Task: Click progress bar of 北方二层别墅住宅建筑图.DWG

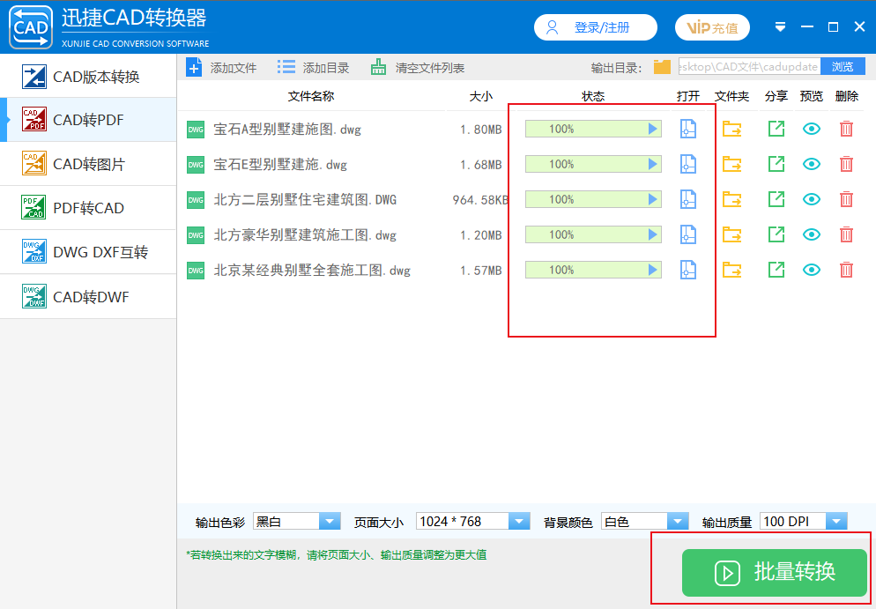Action: tap(593, 199)
